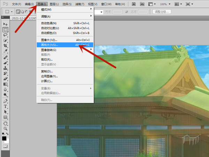Screen dimensions: 209x157
Task: Click the white background color swatch
Action: pos(7,141)
